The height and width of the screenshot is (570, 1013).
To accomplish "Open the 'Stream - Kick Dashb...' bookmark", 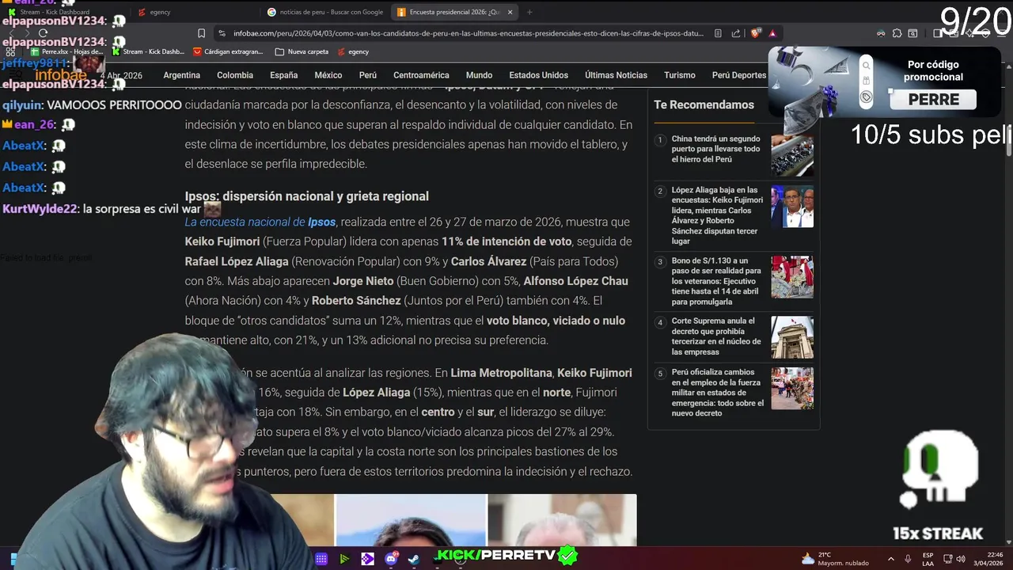I will [149, 51].
